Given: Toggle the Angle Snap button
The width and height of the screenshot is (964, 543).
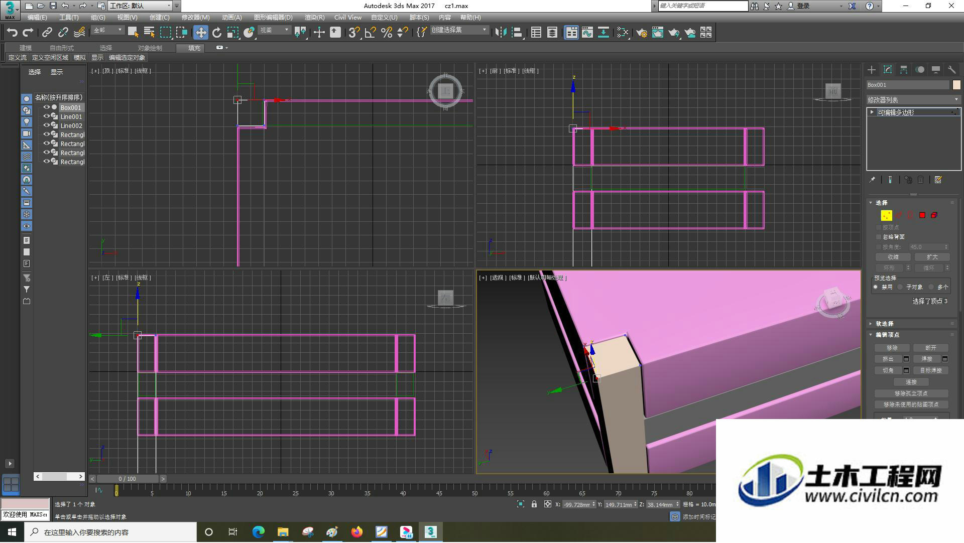Looking at the screenshot, I should tap(370, 33).
